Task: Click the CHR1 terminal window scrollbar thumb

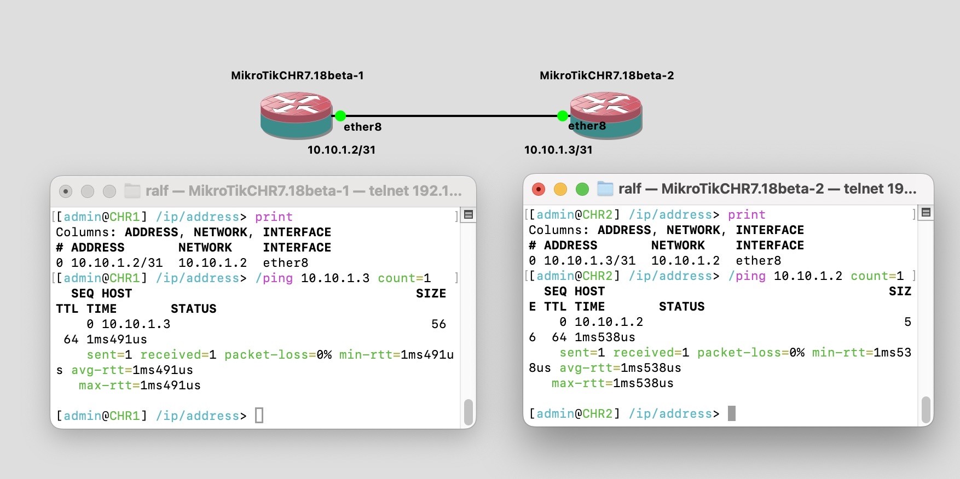Action: click(469, 412)
